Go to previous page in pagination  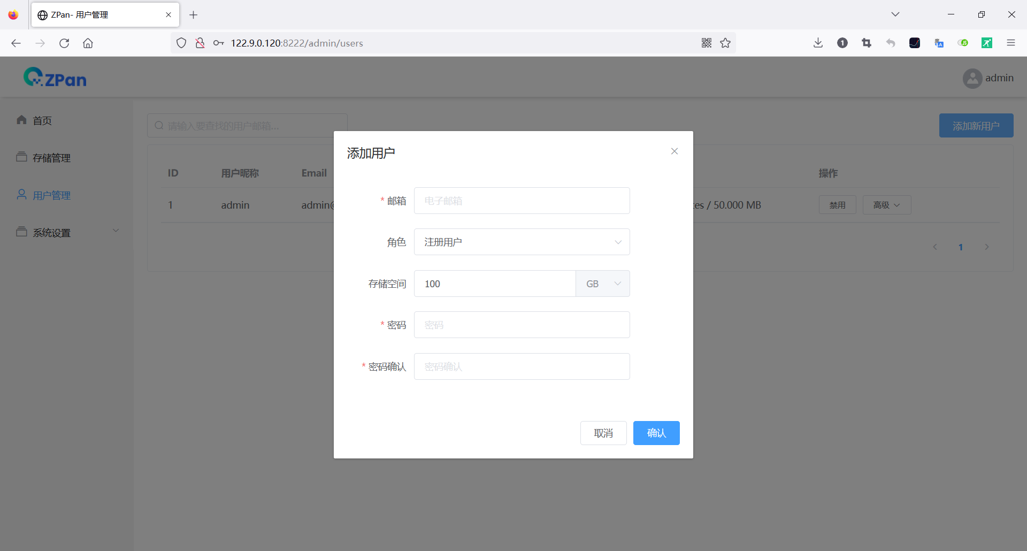tap(935, 247)
